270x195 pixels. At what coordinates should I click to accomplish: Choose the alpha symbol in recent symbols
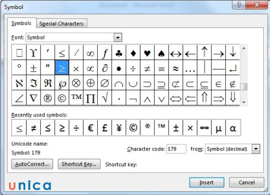point(233,128)
